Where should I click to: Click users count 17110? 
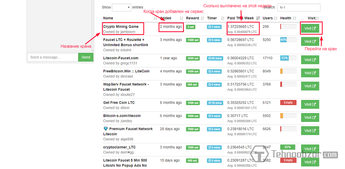tap(268, 58)
